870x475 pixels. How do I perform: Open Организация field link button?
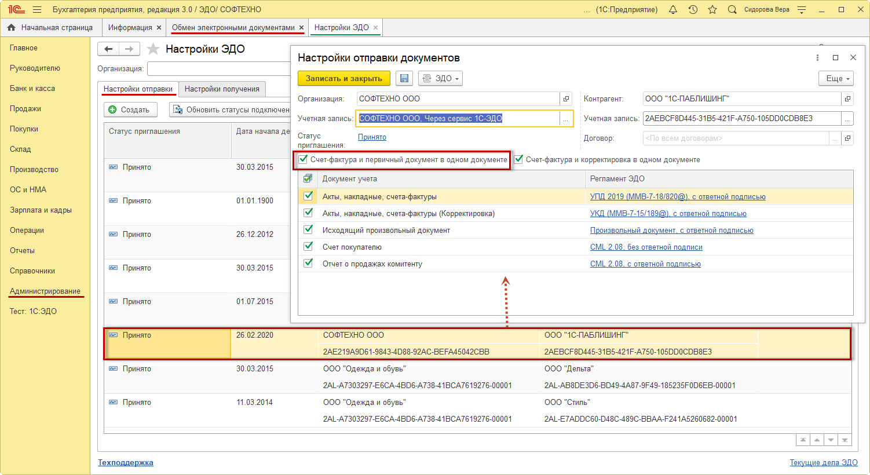[x=566, y=99]
